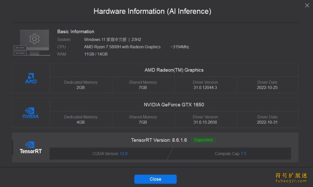This screenshot has height=187, width=313.
Task: Close the dialog using the top-right X
Action: 307,5
